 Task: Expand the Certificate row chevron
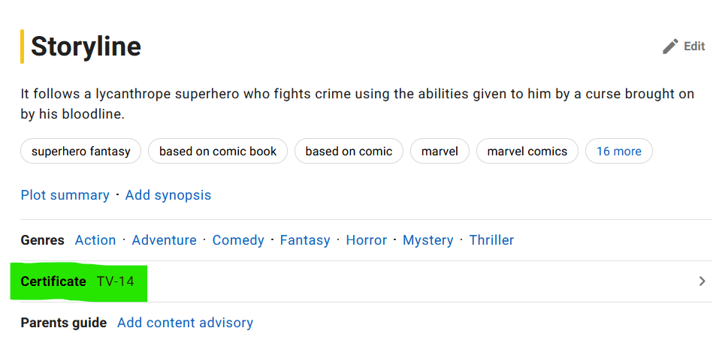[x=702, y=281]
